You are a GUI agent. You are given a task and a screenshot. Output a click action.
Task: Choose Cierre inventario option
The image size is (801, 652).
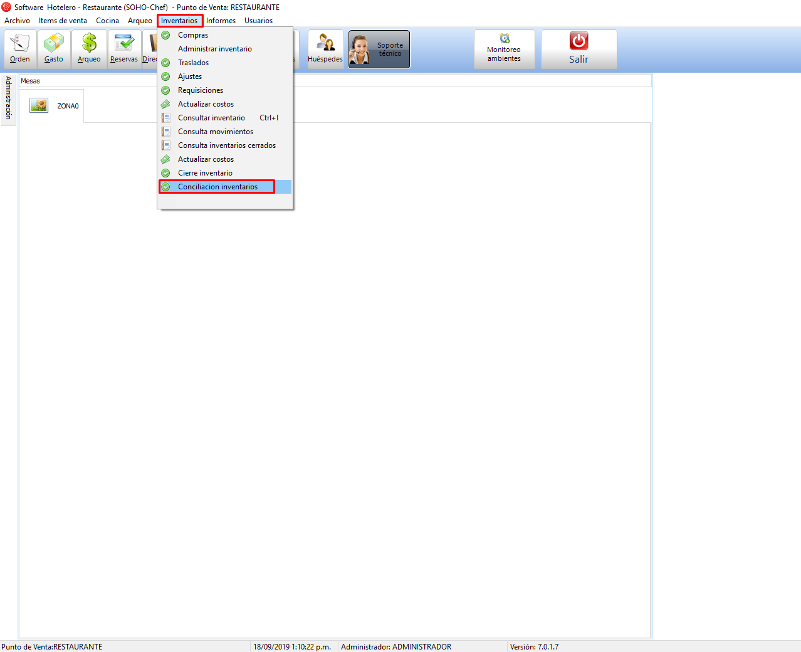pos(205,173)
